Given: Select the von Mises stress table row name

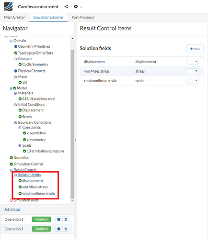Looking at the screenshot, I should [x=97, y=71].
